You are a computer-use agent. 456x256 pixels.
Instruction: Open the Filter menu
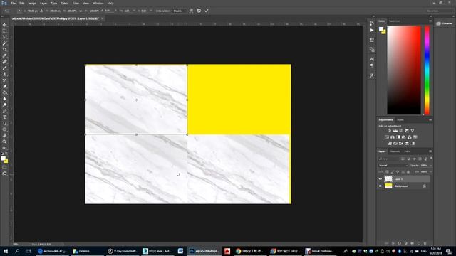(x=76, y=3)
